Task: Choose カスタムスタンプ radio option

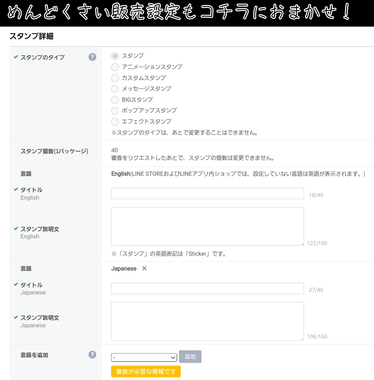Action: coord(115,78)
